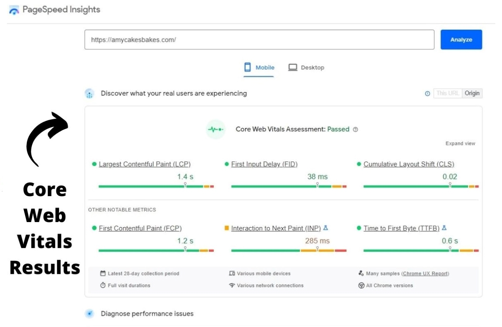Click the Discover what your real users heading

[x=174, y=93]
